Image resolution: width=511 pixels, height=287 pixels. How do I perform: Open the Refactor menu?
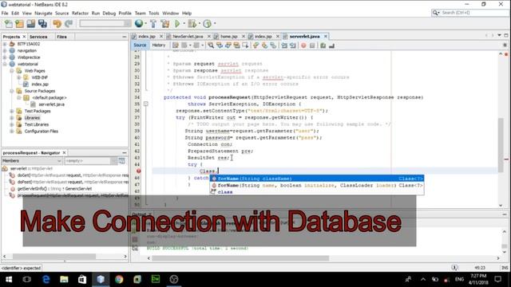[80, 13]
